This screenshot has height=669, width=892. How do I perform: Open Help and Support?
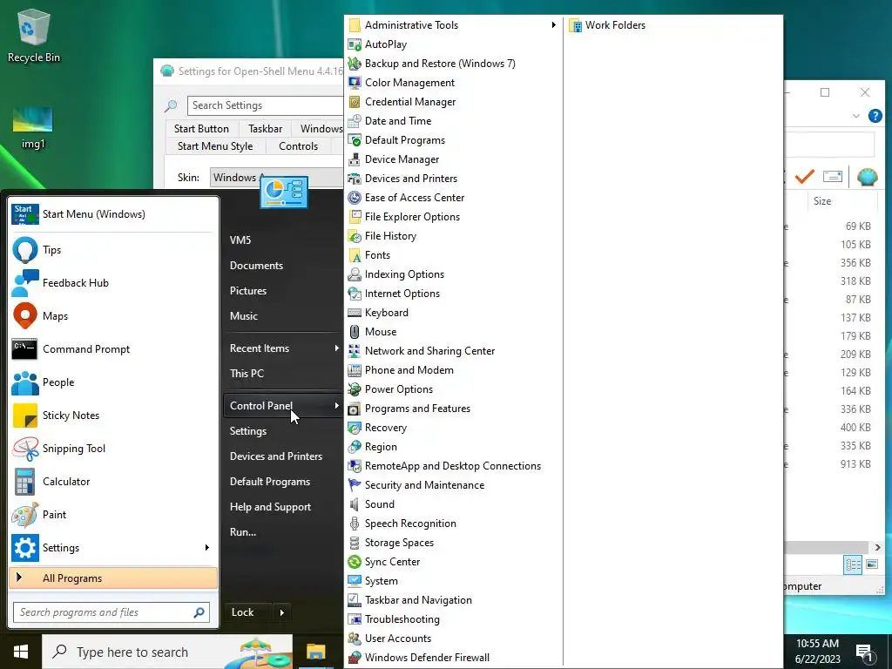tap(270, 507)
